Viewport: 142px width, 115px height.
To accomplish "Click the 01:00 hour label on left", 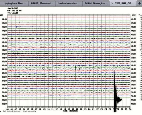I will [4, 19].
